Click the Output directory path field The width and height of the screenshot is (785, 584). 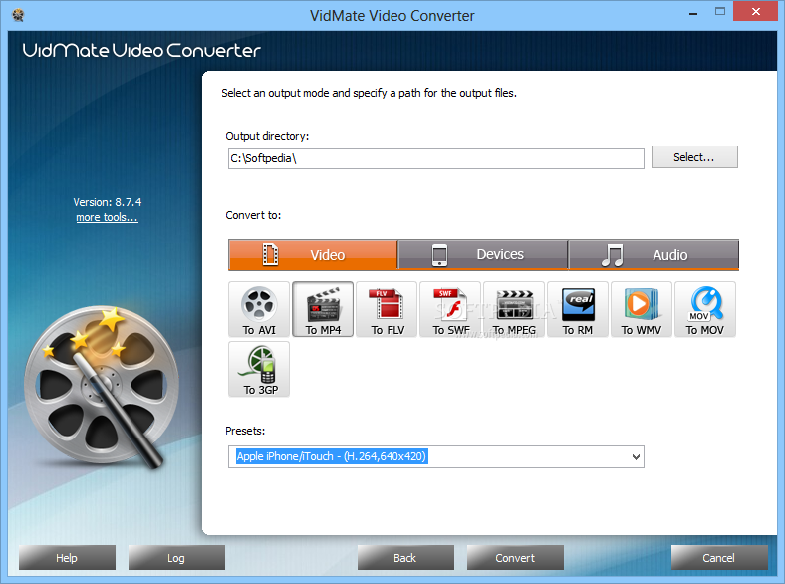tap(436, 158)
